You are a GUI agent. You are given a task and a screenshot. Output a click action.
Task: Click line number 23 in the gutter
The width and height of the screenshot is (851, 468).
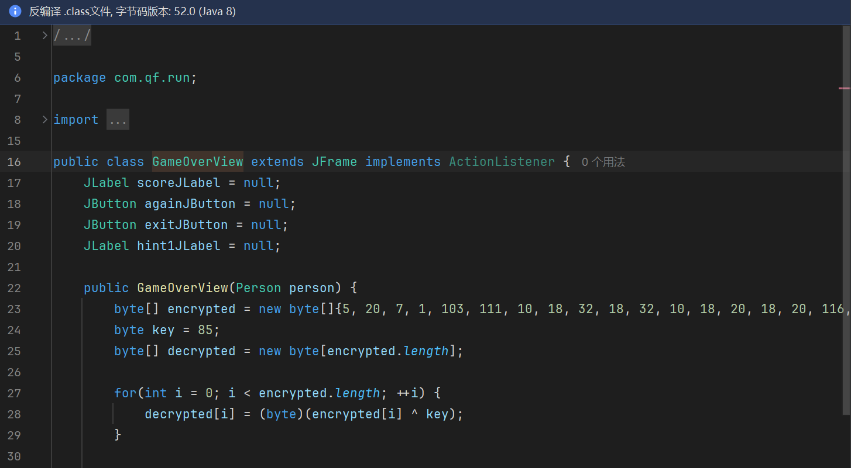coord(13,309)
